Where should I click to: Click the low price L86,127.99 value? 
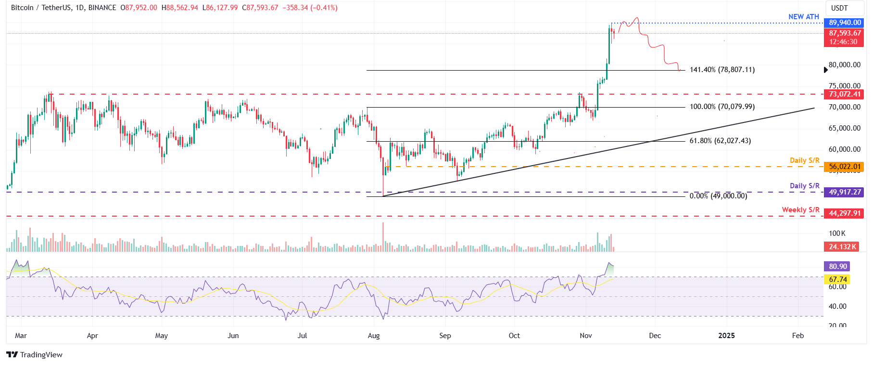[x=220, y=8]
